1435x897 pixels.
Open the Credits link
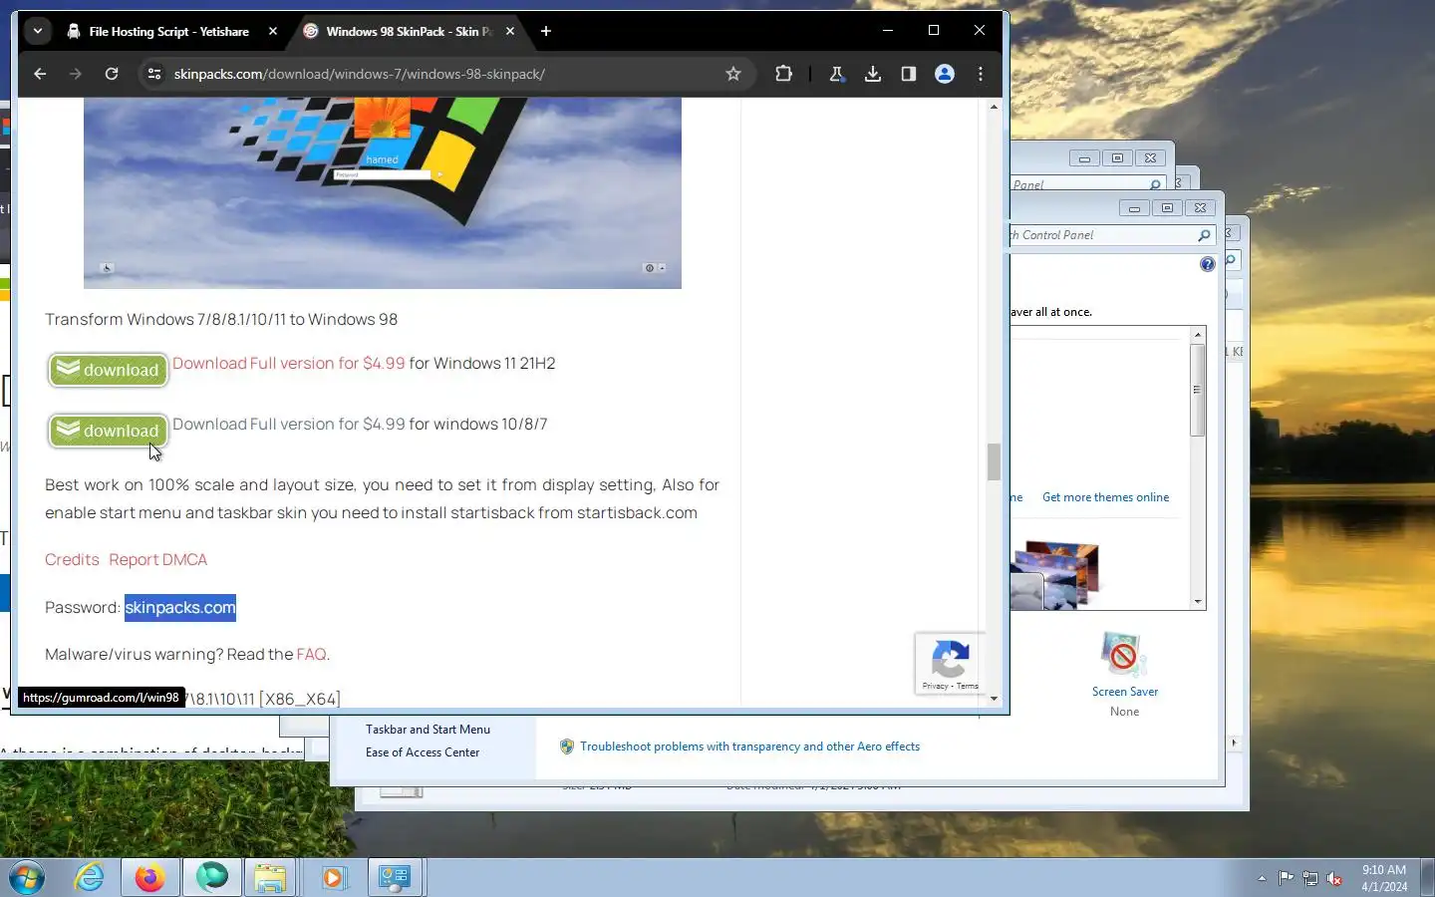pos(72,560)
